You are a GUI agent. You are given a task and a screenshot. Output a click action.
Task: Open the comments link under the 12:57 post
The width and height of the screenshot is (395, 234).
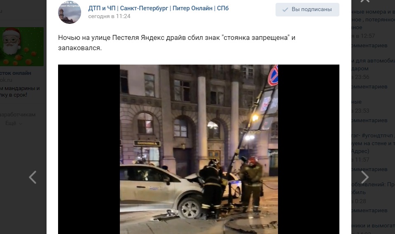point(369,46)
